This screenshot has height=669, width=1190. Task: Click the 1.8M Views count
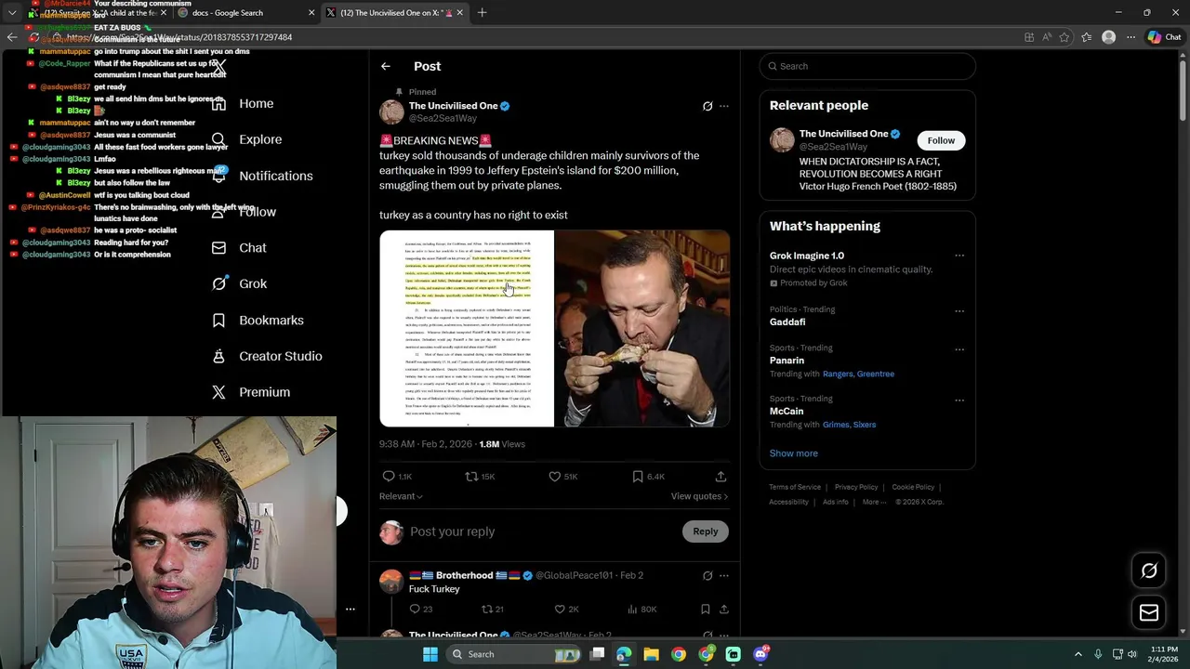pyautogui.click(x=502, y=444)
